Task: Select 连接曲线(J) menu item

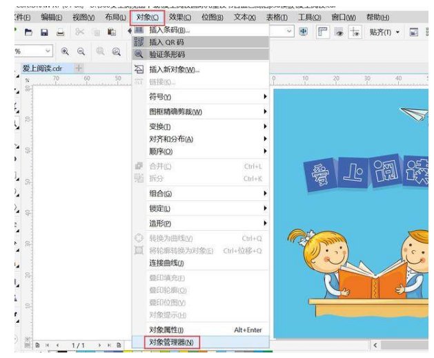Action: [201, 263]
